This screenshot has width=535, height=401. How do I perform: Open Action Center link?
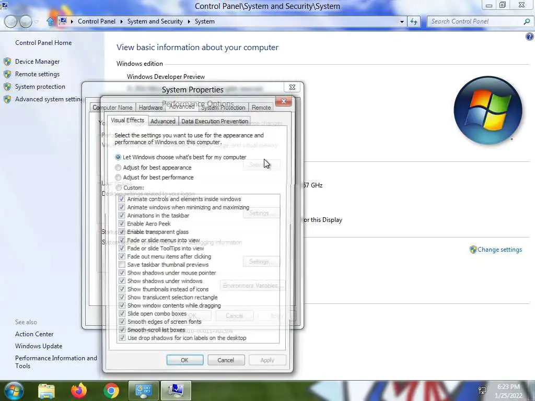[34, 334]
